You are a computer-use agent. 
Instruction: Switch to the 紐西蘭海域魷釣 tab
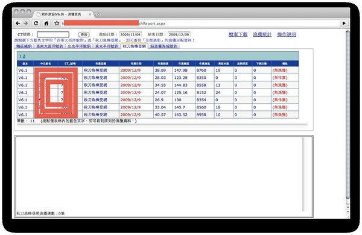click(164, 46)
